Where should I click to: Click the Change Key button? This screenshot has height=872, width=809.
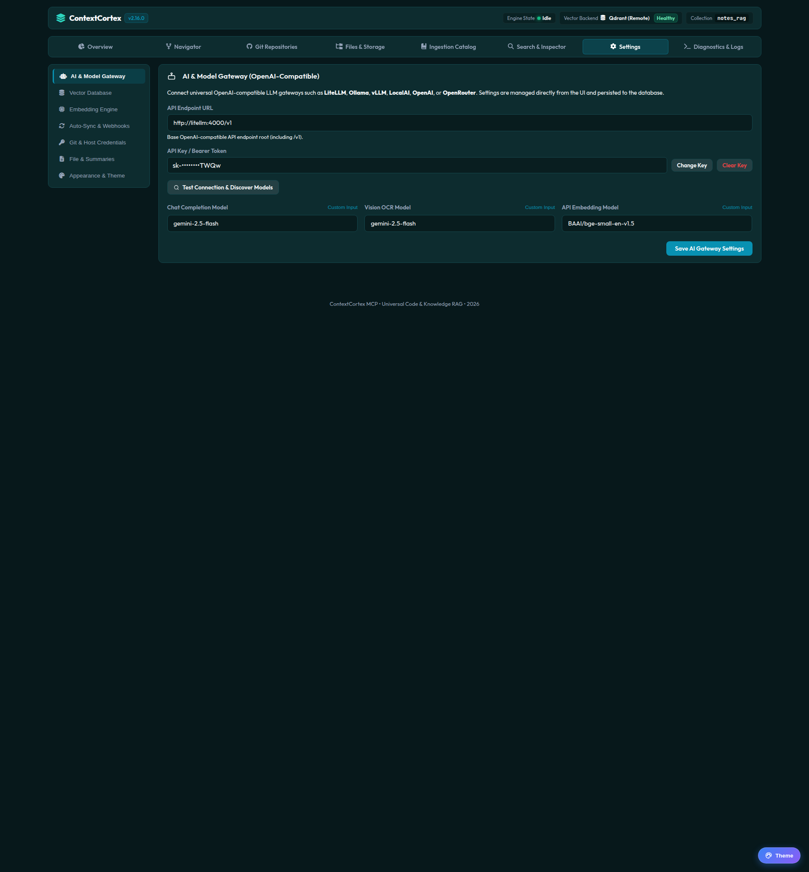(x=692, y=166)
